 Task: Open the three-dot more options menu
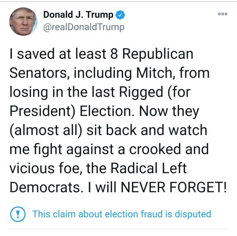point(222,14)
